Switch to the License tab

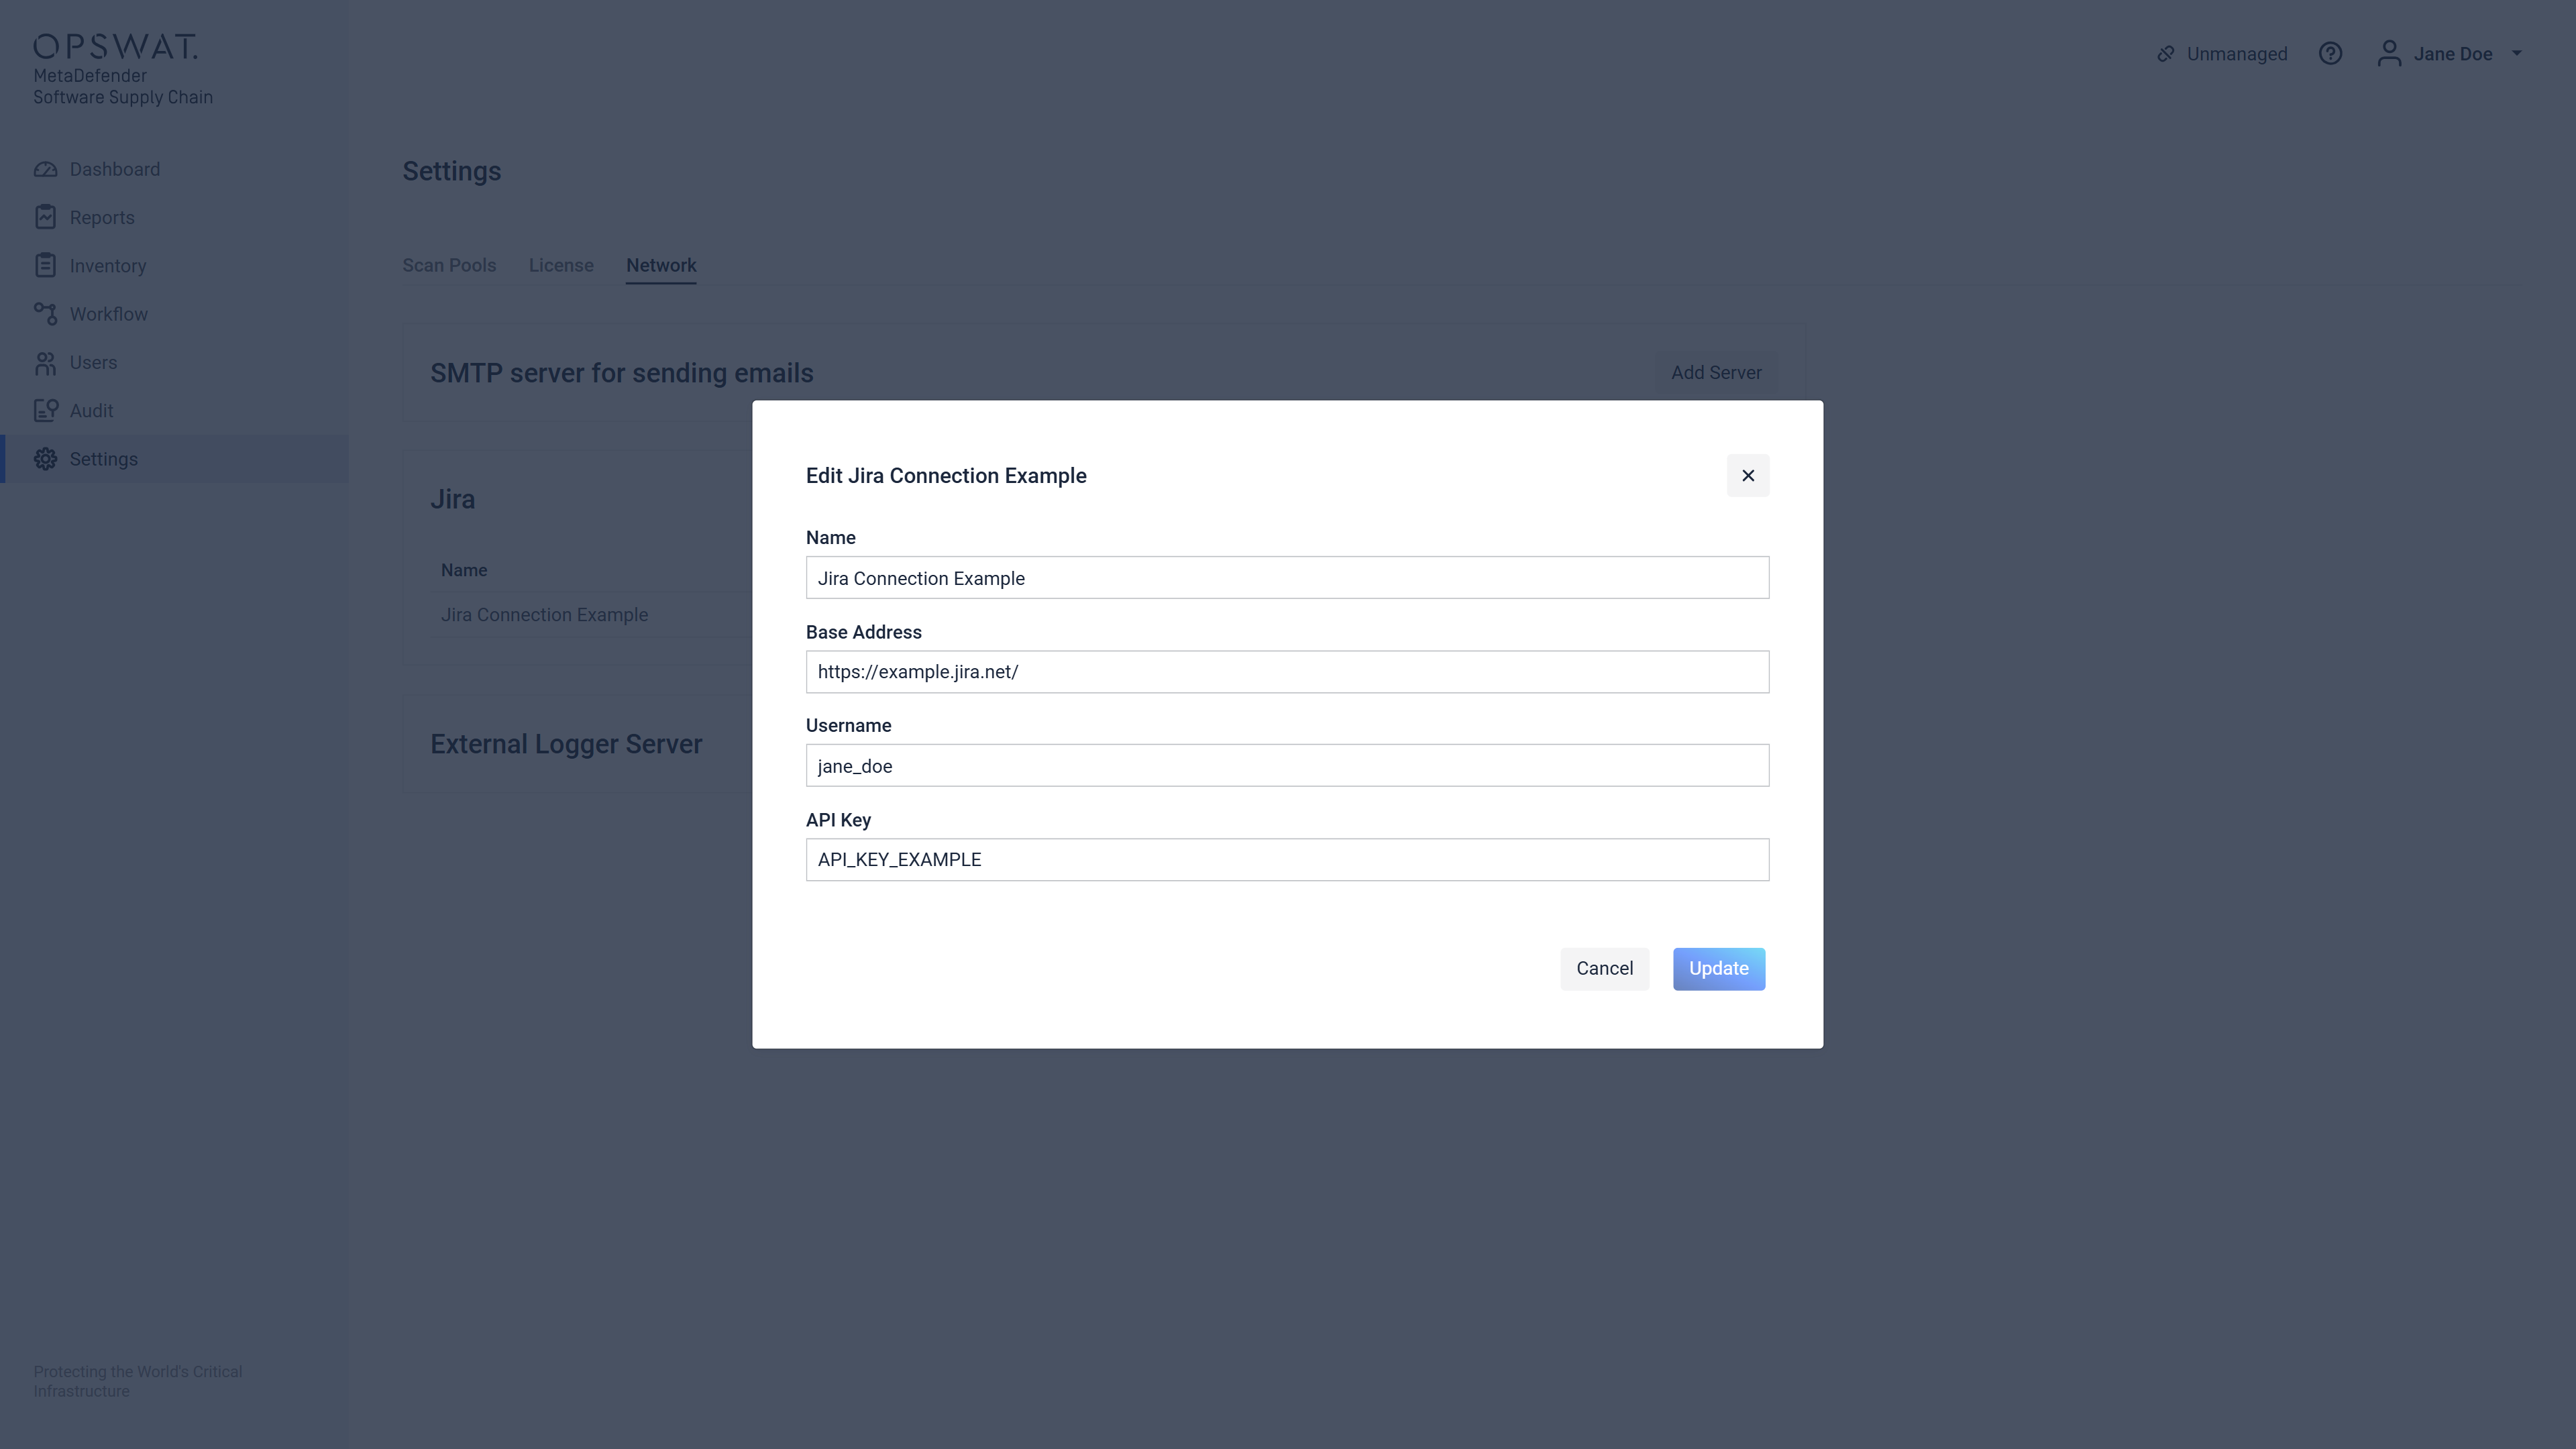click(561, 266)
